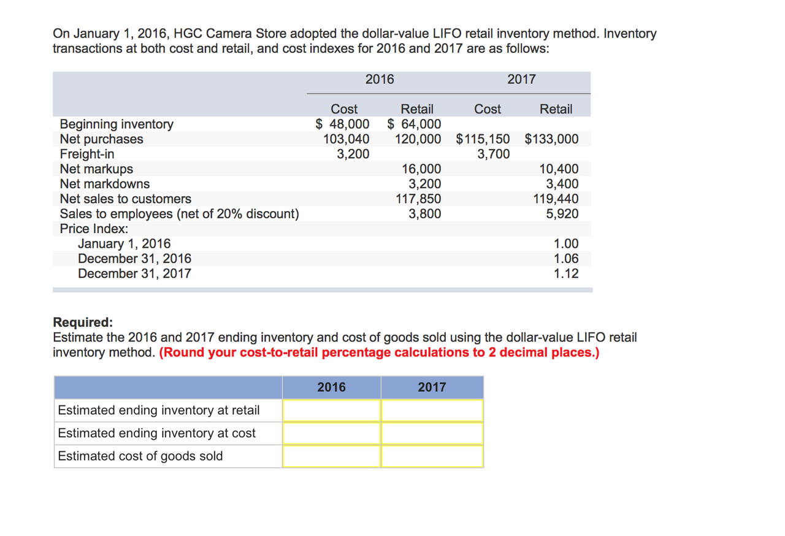Click the 117,850 net sales value
Image resolution: width=785 pixels, height=536 pixels.
pyautogui.click(x=418, y=199)
